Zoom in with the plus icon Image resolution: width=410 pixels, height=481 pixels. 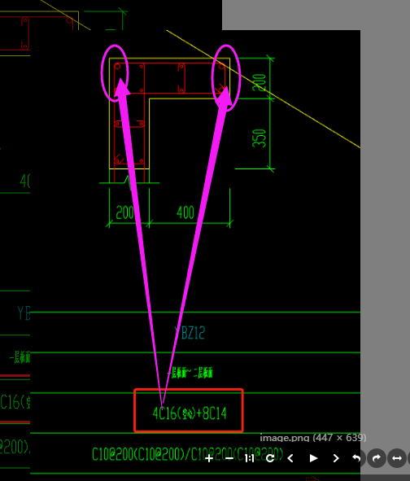209,458
